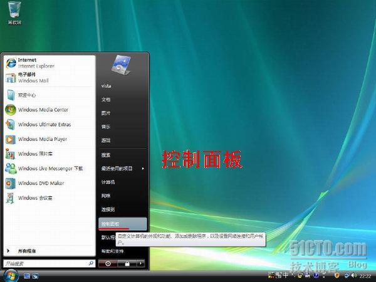
Task: Select 搜索 Search in Start menu
Action: [x=122, y=155]
